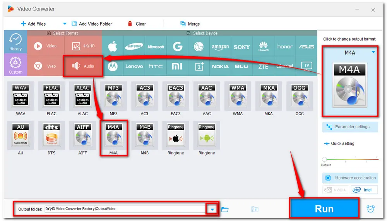Pick MP3 as output format
Viewport: 387px width, 221px height.
click(x=113, y=96)
